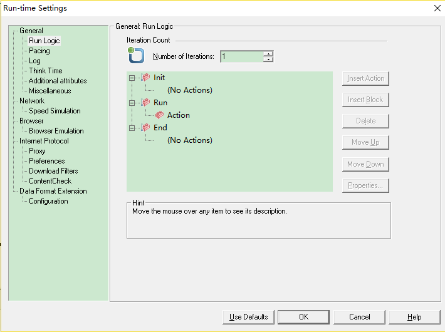This screenshot has width=445, height=332.
Task: Click the Init section brick icon
Action: (x=145, y=78)
